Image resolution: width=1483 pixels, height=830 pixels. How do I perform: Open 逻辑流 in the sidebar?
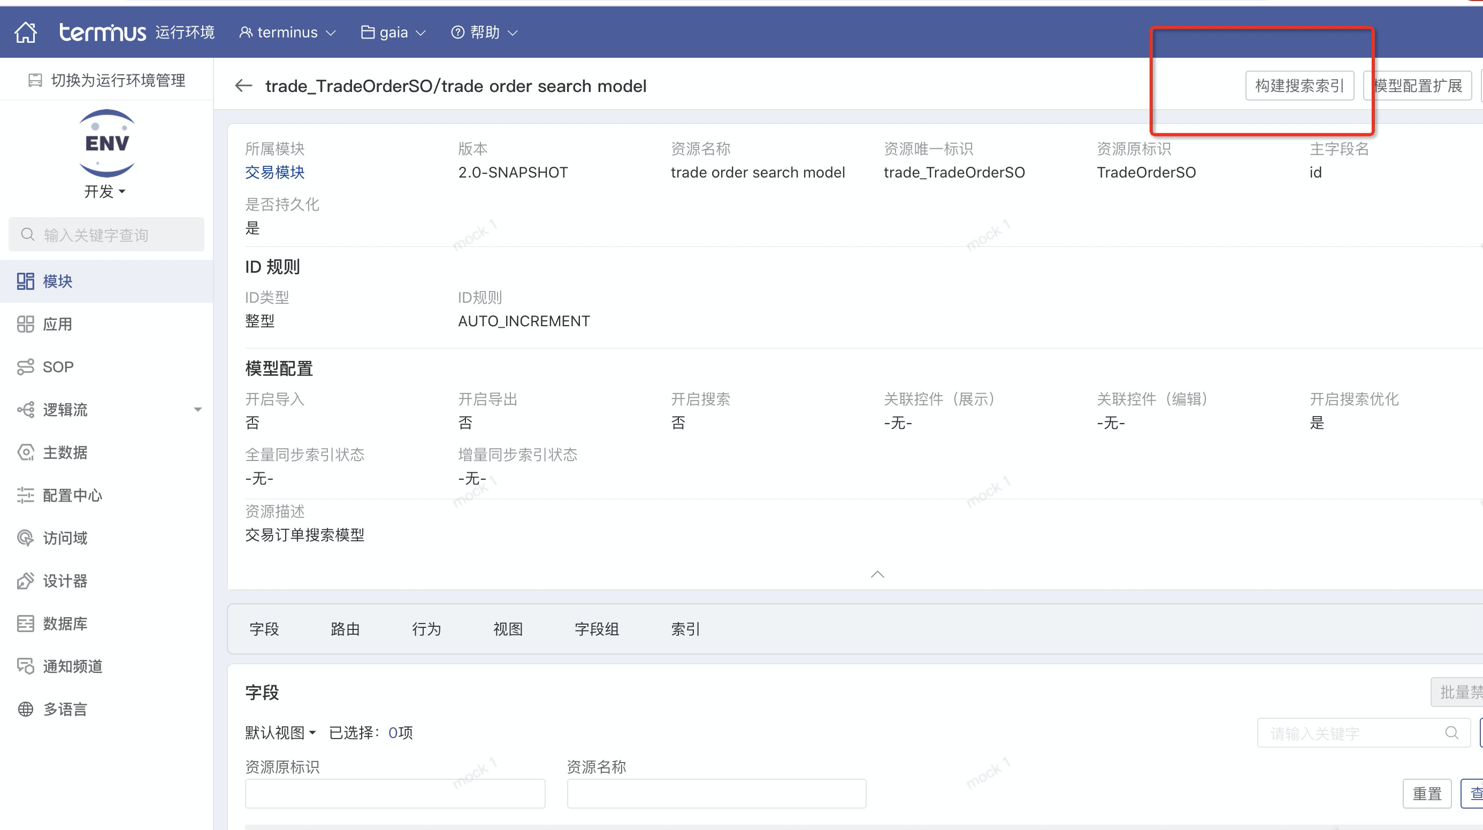[106, 409]
